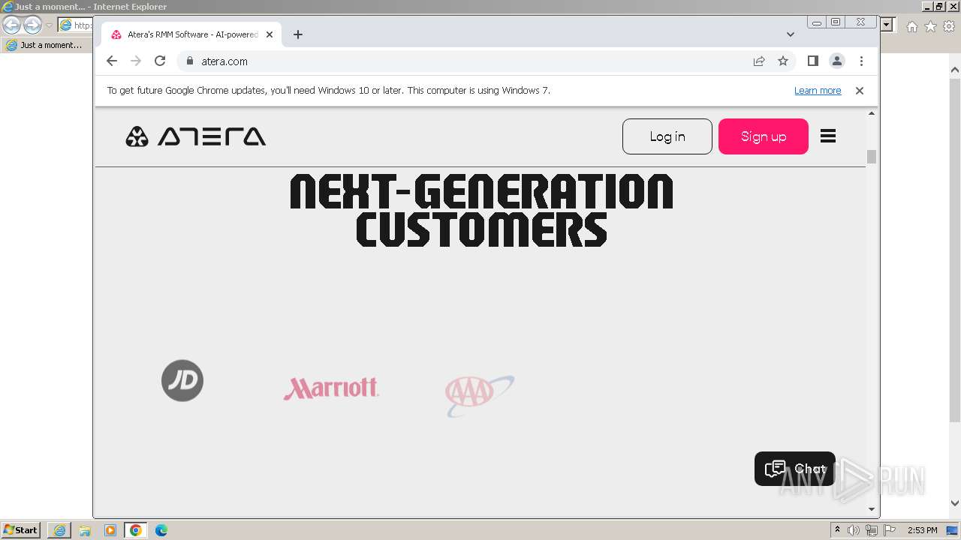Open Atera hamburger menu
This screenshot has height=540, width=961.
coord(828,136)
